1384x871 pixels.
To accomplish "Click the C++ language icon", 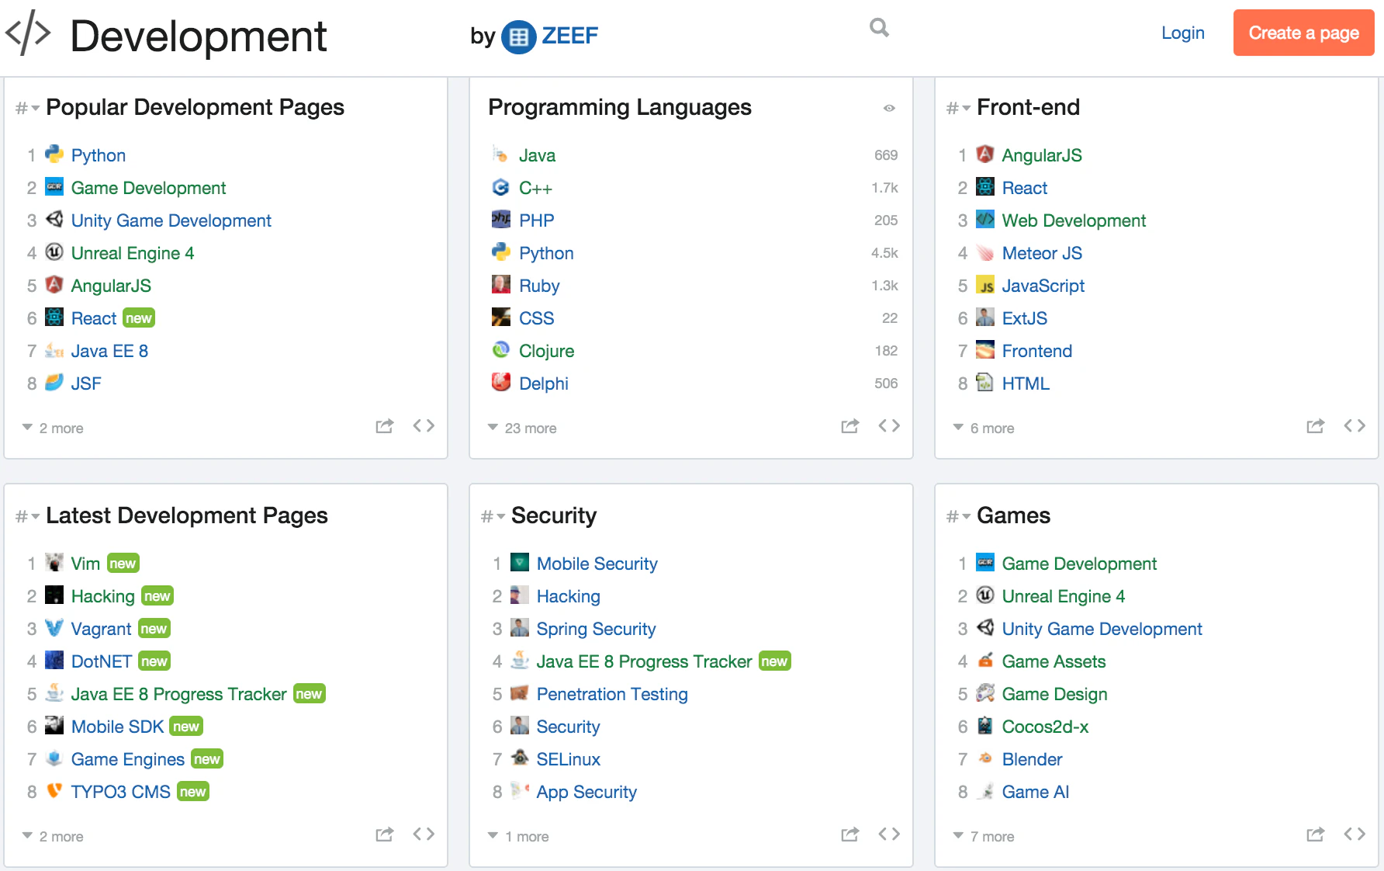I will 501,187.
